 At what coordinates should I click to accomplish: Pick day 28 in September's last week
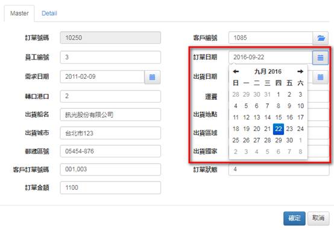tap(268, 141)
